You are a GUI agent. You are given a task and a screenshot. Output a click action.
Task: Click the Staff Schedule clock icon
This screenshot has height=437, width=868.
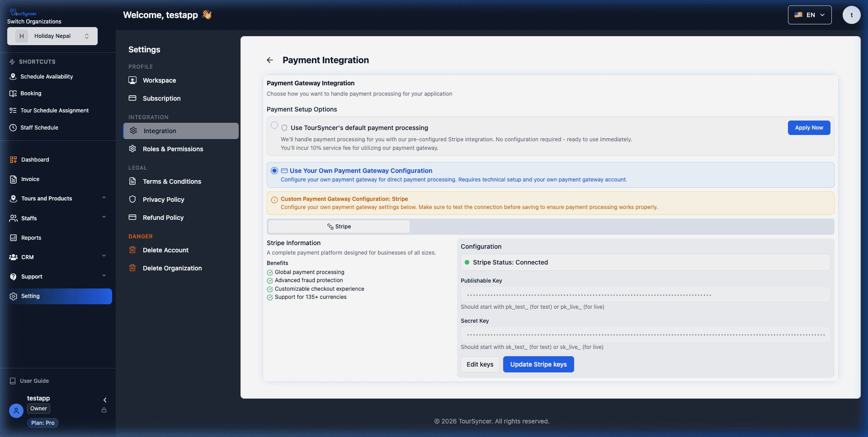click(13, 127)
